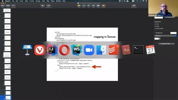Click the Background colour preview swatch

[173, 33]
